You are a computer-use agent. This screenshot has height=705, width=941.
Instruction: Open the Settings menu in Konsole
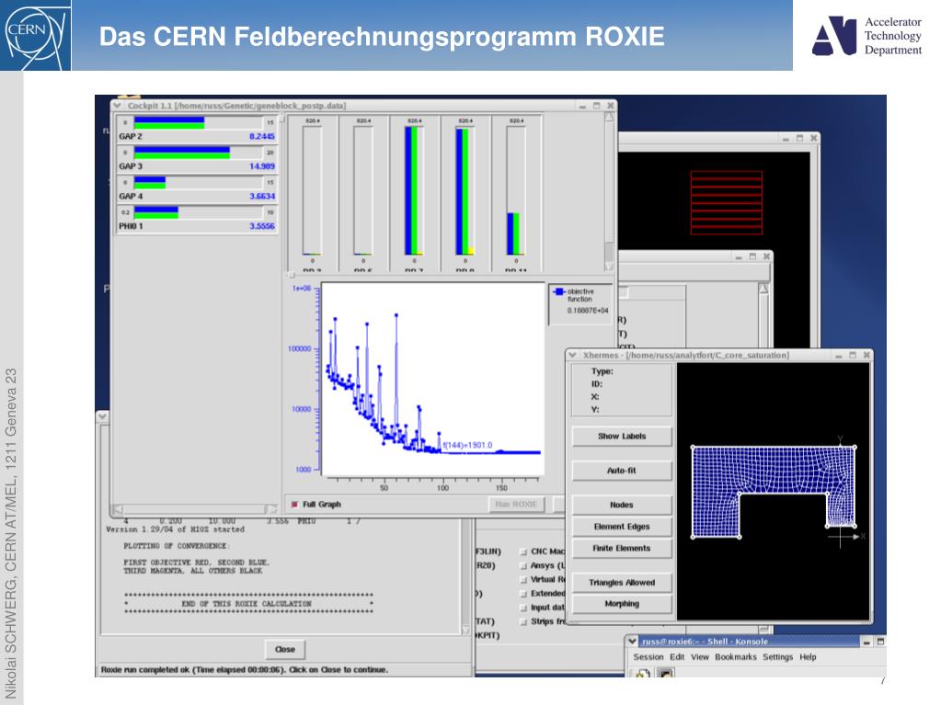click(778, 657)
